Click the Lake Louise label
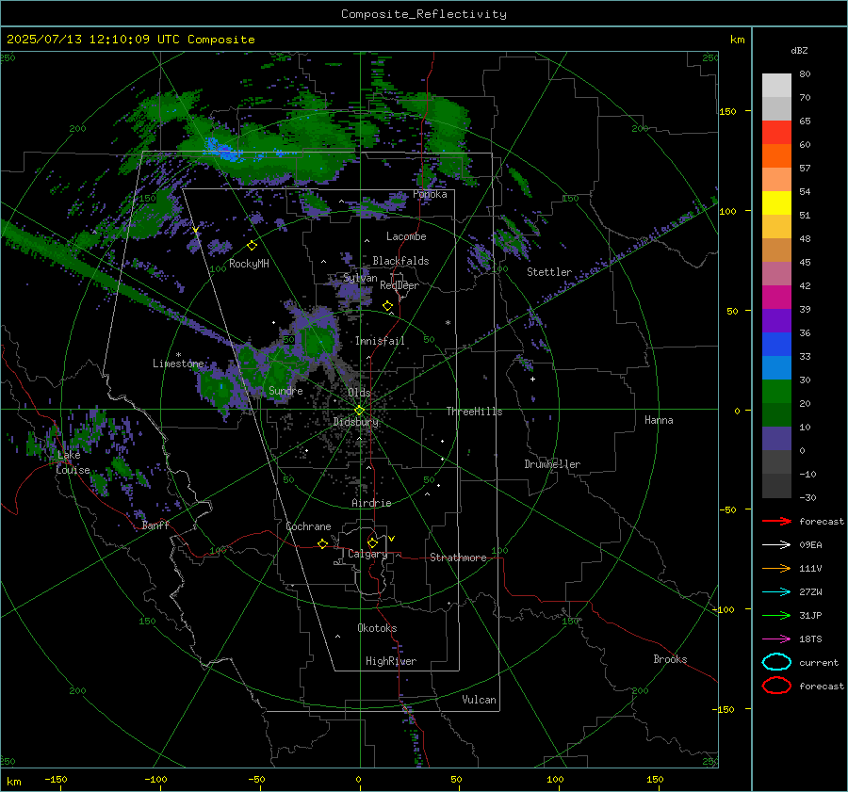This screenshot has height=792, width=848. pyautogui.click(x=73, y=462)
